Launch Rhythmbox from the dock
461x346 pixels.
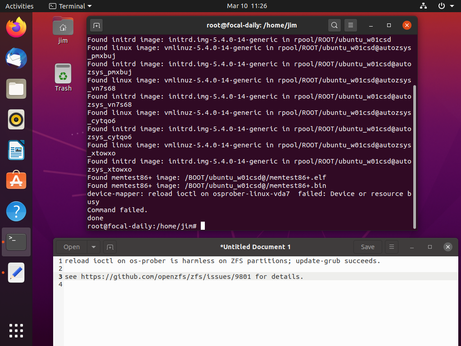pos(16,119)
